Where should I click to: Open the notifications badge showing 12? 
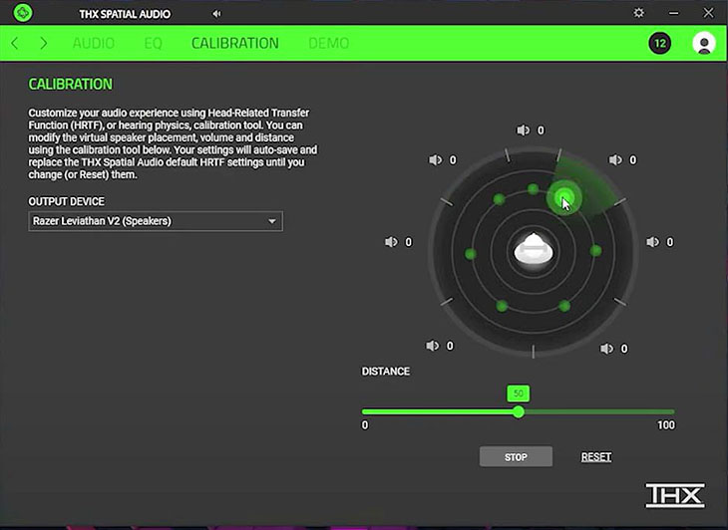pos(660,43)
